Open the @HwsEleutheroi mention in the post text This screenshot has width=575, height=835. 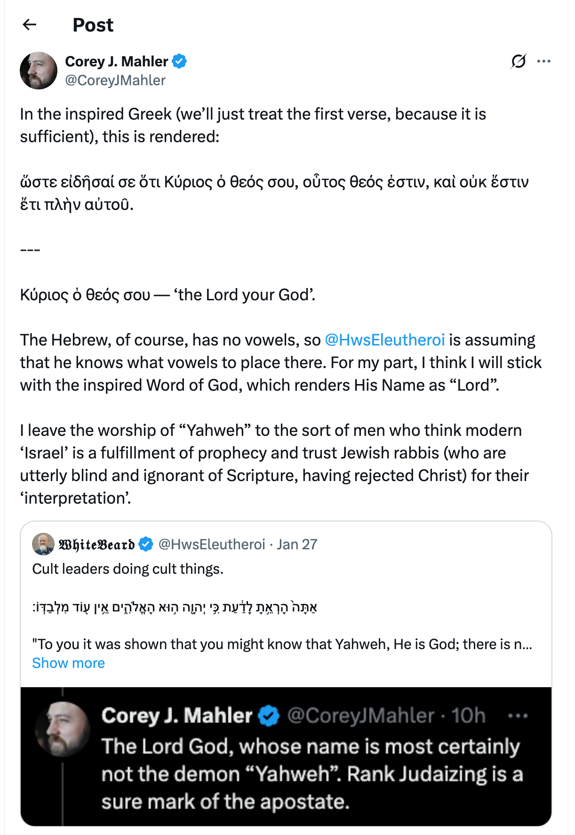coord(384,338)
